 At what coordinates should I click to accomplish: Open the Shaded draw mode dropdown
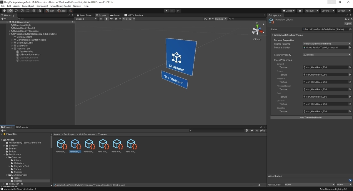point(86,19)
